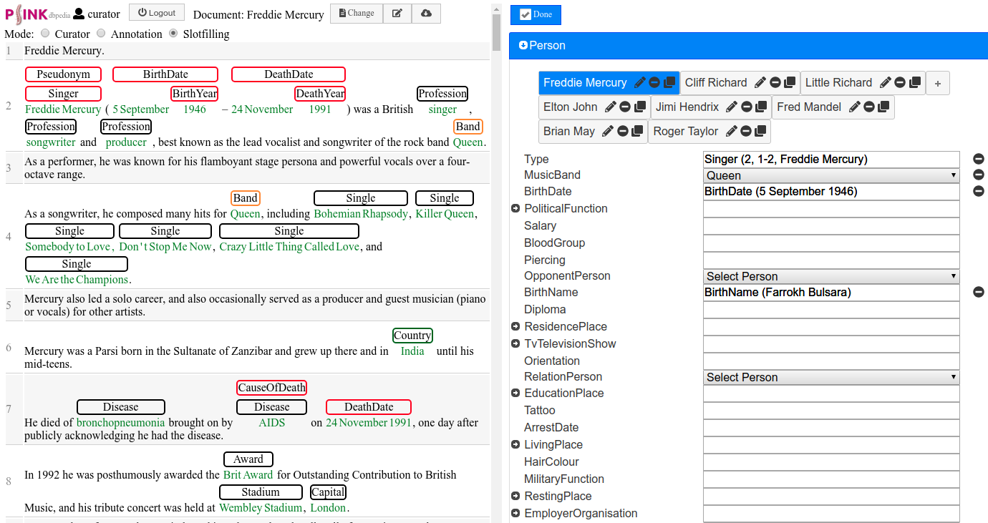The width and height of the screenshot is (988, 523).
Task: Open the MusicBand Queen dropdown
Action: click(x=831, y=175)
